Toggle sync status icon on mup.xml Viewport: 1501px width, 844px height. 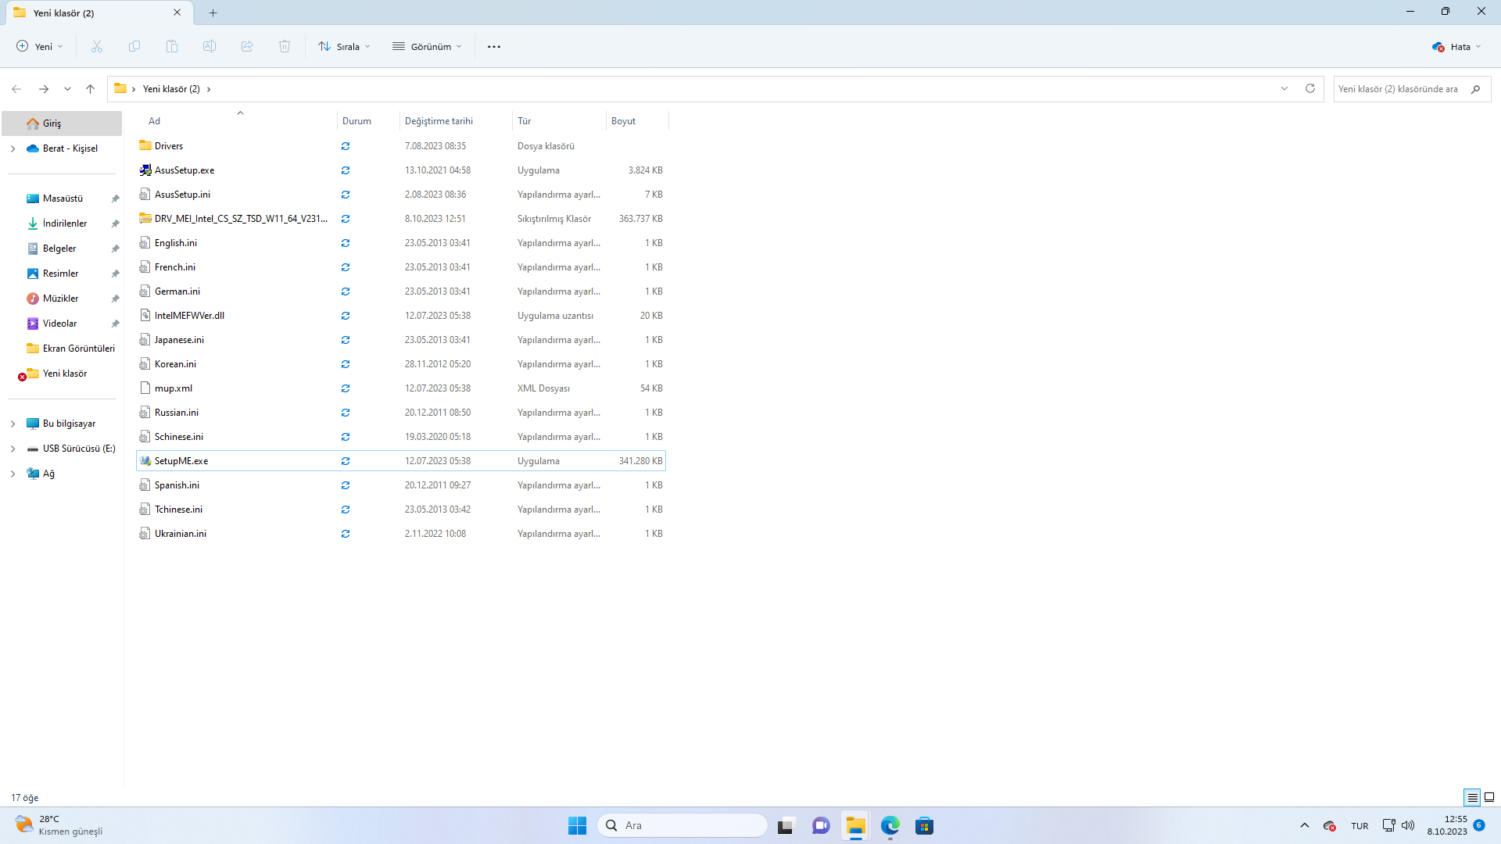346,388
